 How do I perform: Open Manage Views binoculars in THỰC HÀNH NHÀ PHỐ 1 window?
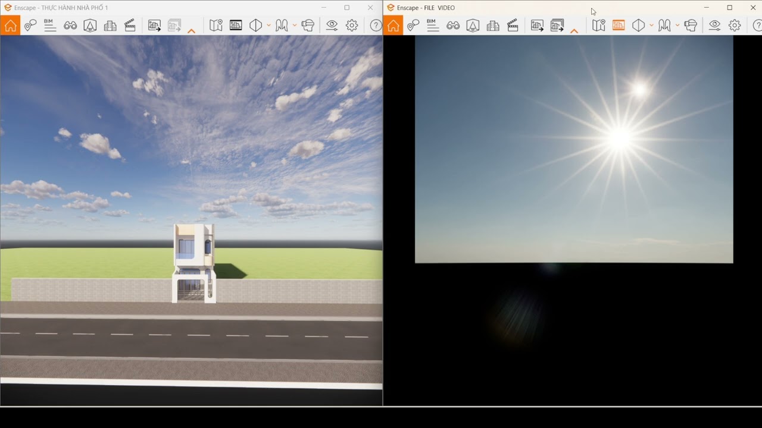tap(70, 26)
